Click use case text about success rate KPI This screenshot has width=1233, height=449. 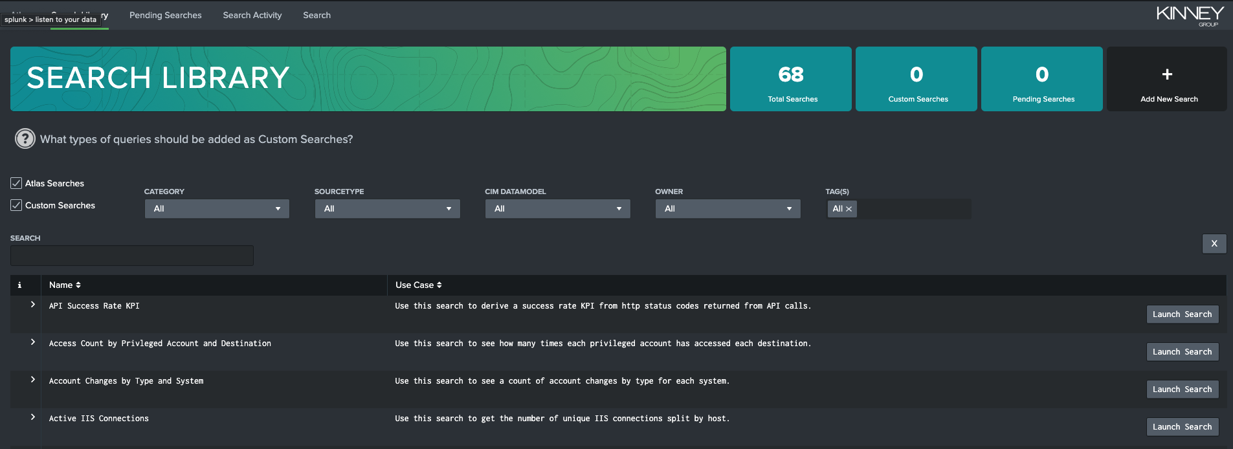[x=603, y=306]
